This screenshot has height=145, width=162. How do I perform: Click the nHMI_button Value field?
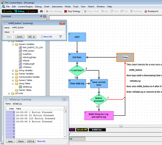tap(38, 32)
